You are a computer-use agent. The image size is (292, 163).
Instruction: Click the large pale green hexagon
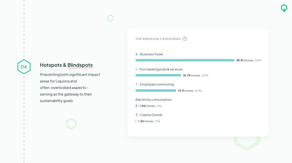(71, 124)
